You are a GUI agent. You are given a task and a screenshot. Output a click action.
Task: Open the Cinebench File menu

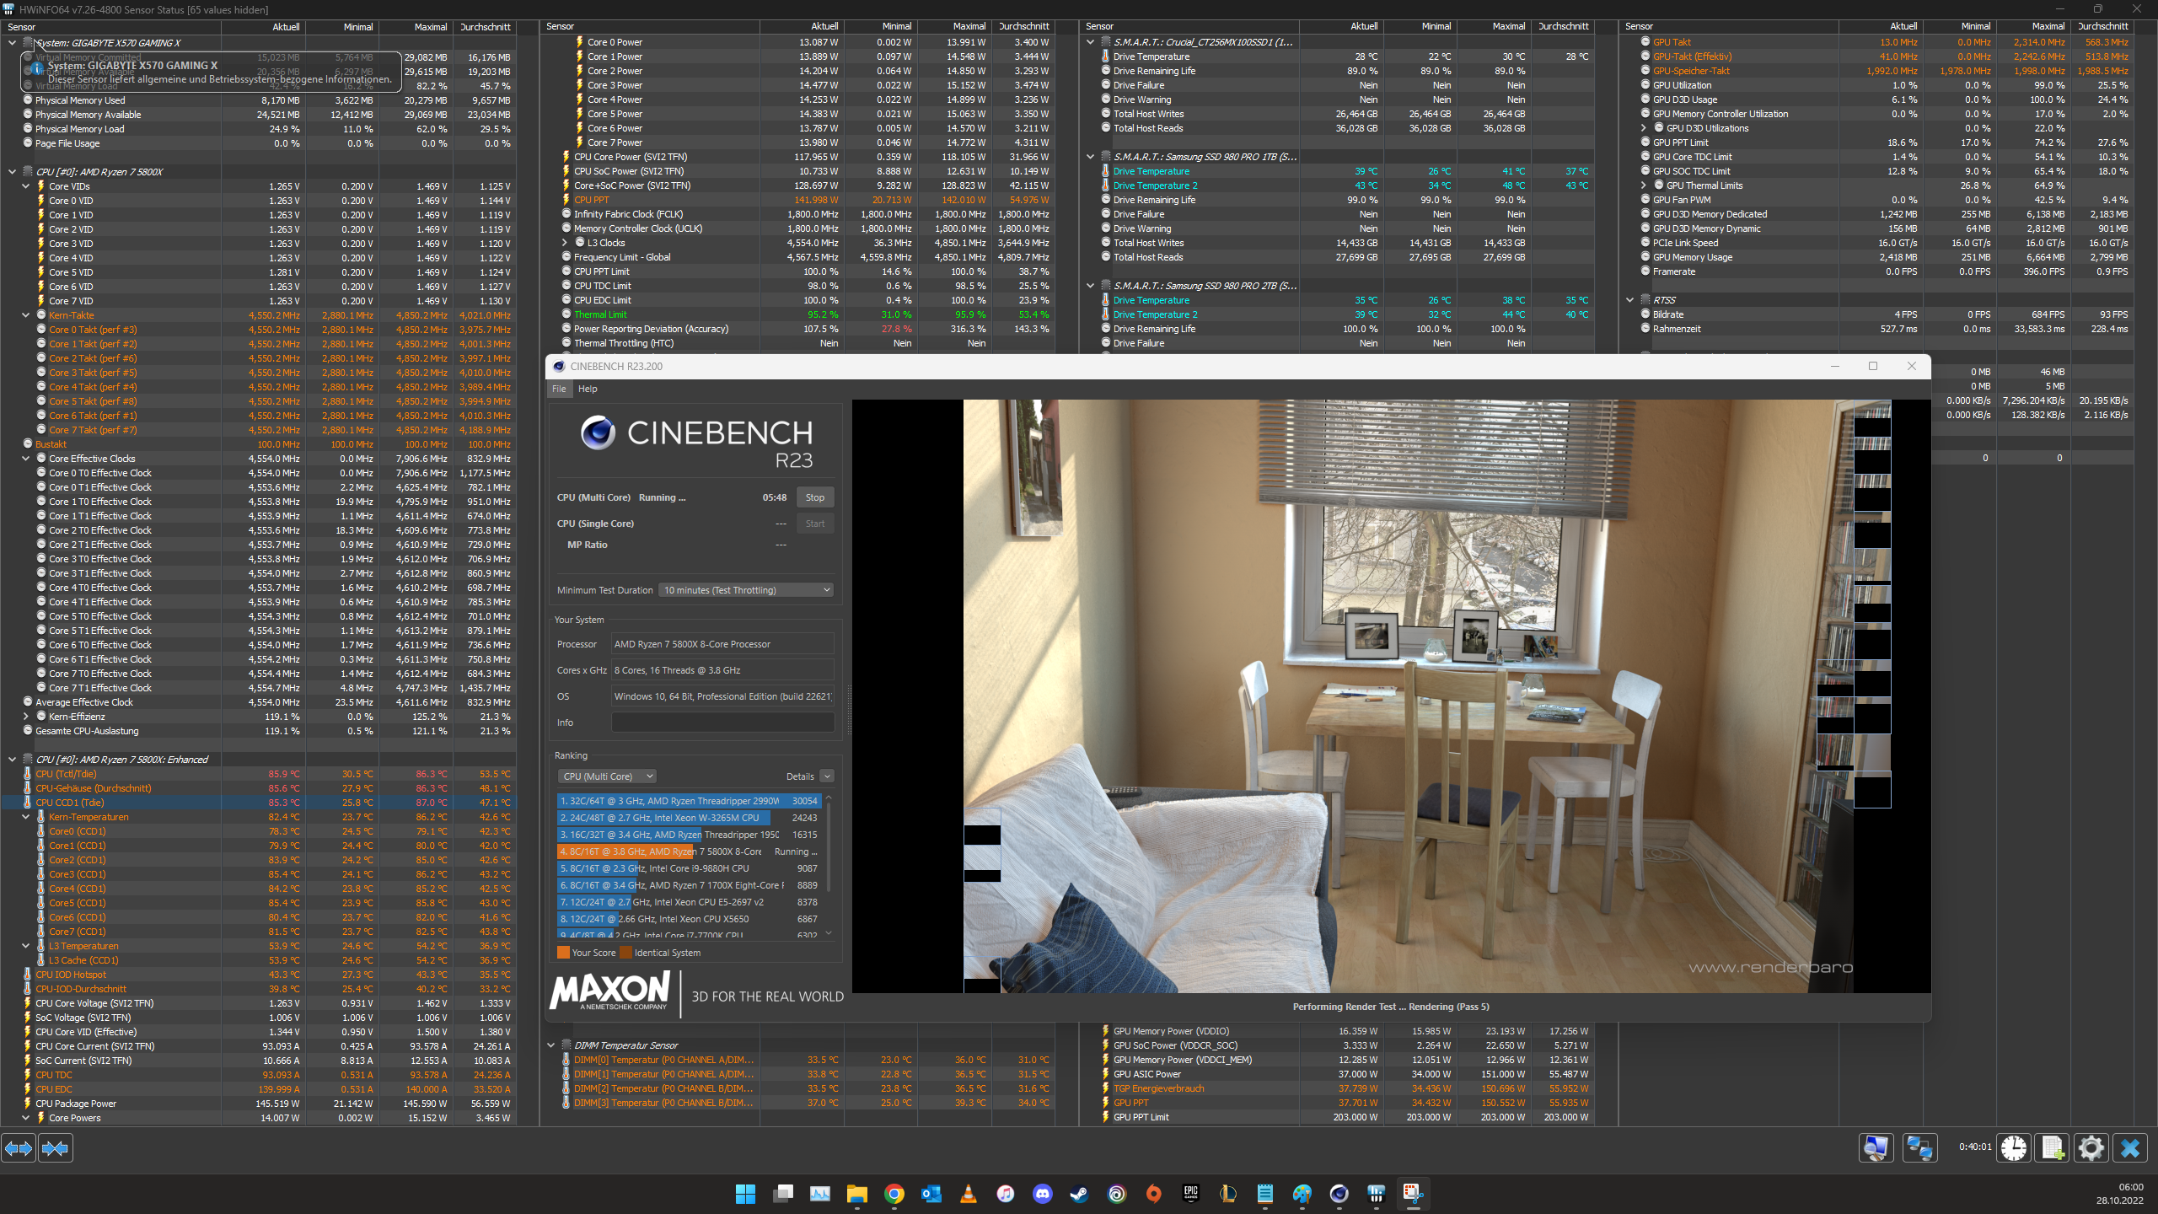click(559, 389)
